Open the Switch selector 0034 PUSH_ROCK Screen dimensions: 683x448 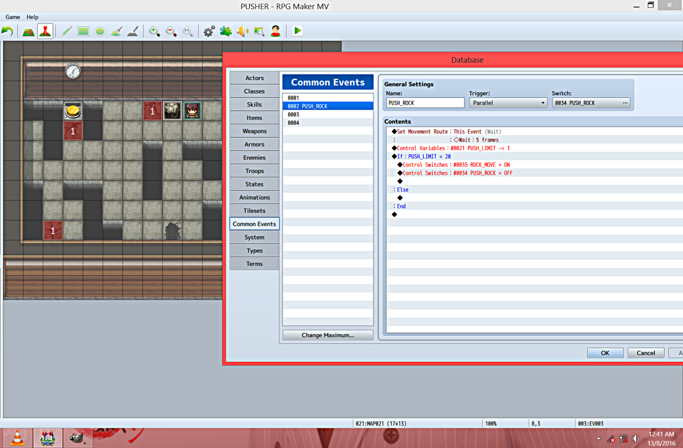(x=591, y=103)
